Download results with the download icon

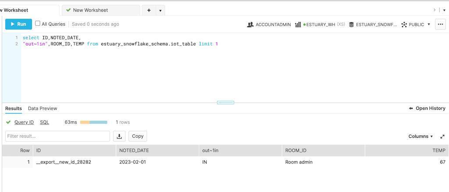(x=119, y=136)
